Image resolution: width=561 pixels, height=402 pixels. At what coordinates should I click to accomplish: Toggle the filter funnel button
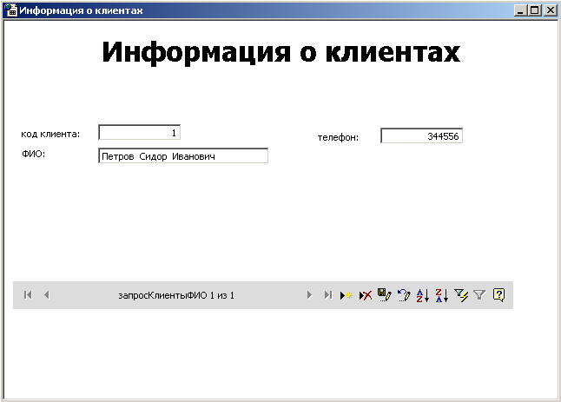pyautogui.click(x=479, y=295)
